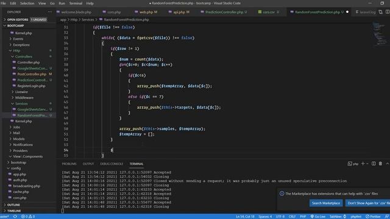Click the PHP icon beside auth.php in Explorer
The width and height of the screenshot is (390, 219).
click(x=10, y=180)
